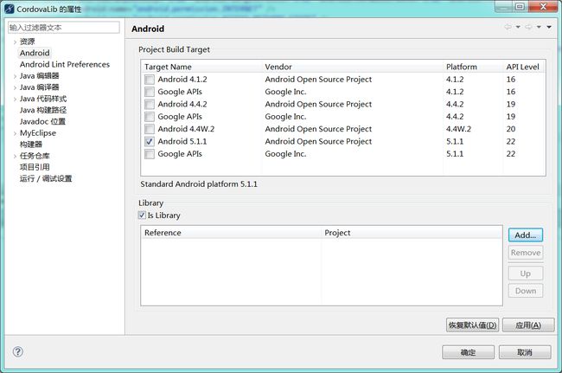562x373 pixels.
Task: Click the Up button
Action: tap(526, 273)
